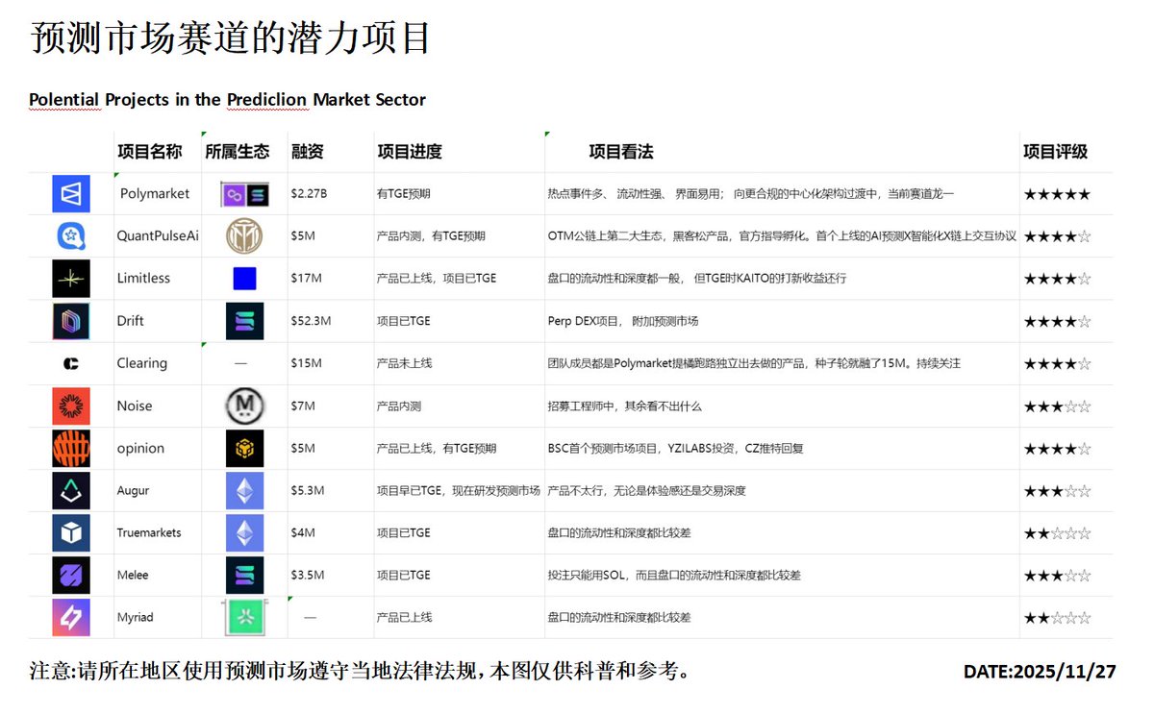Click the round ecosystem logo in QuantPulseAi row

[244, 235]
